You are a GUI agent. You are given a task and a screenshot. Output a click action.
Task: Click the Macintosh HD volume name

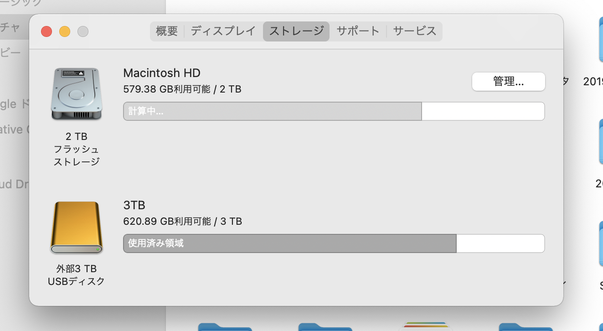click(162, 73)
